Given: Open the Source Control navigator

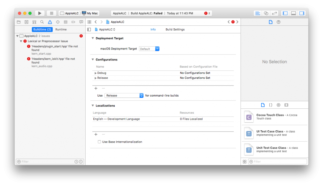Looking at the screenshot, I should 26,22.
